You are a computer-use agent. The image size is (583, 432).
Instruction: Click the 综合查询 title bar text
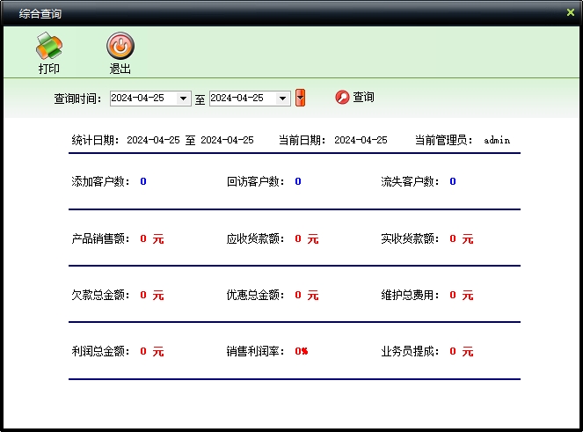[x=40, y=14]
